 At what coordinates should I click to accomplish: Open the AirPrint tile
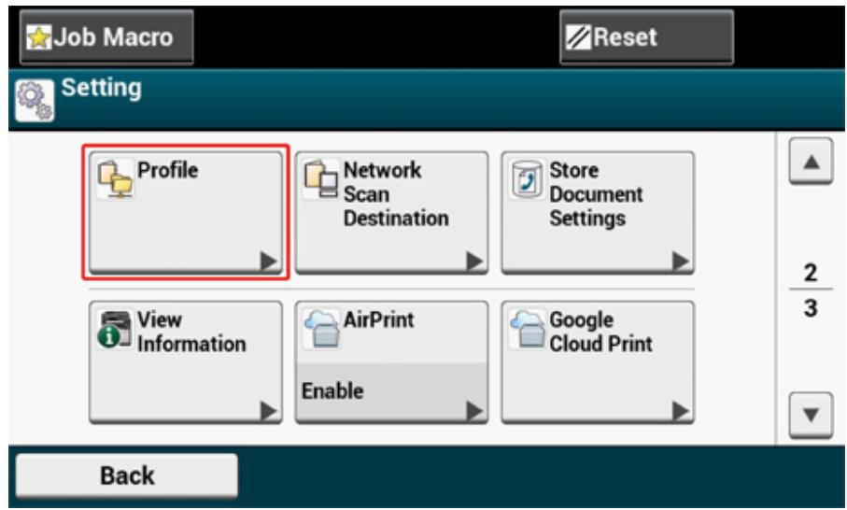click(391, 362)
